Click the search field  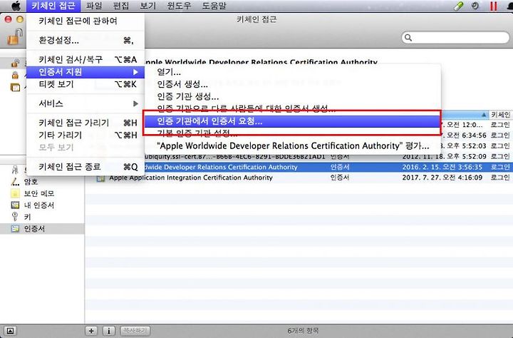coord(455,37)
